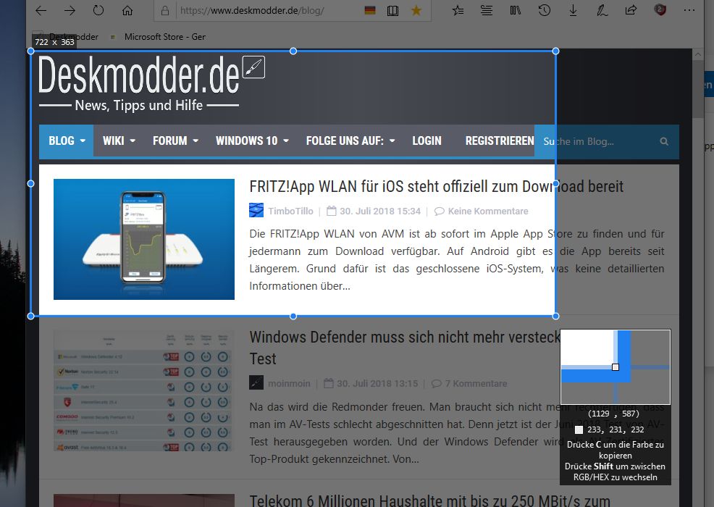Image resolution: width=714 pixels, height=507 pixels.
Task: Click the Deskmodder.de site logo
Action: click(x=138, y=75)
